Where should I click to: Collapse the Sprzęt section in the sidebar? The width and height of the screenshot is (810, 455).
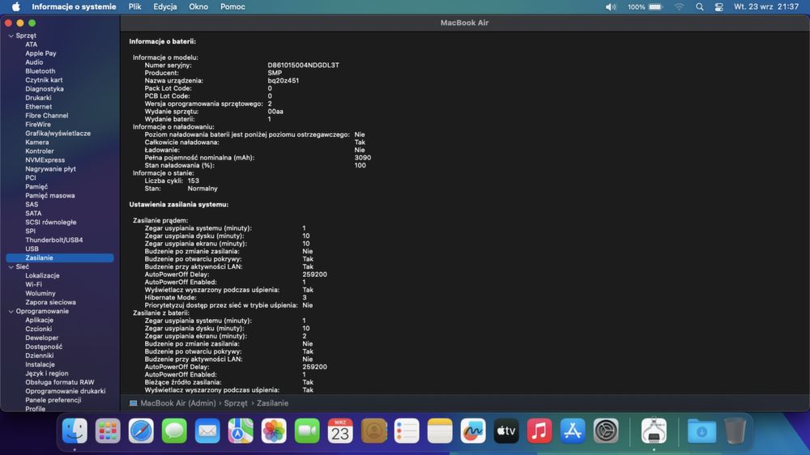click(11, 36)
